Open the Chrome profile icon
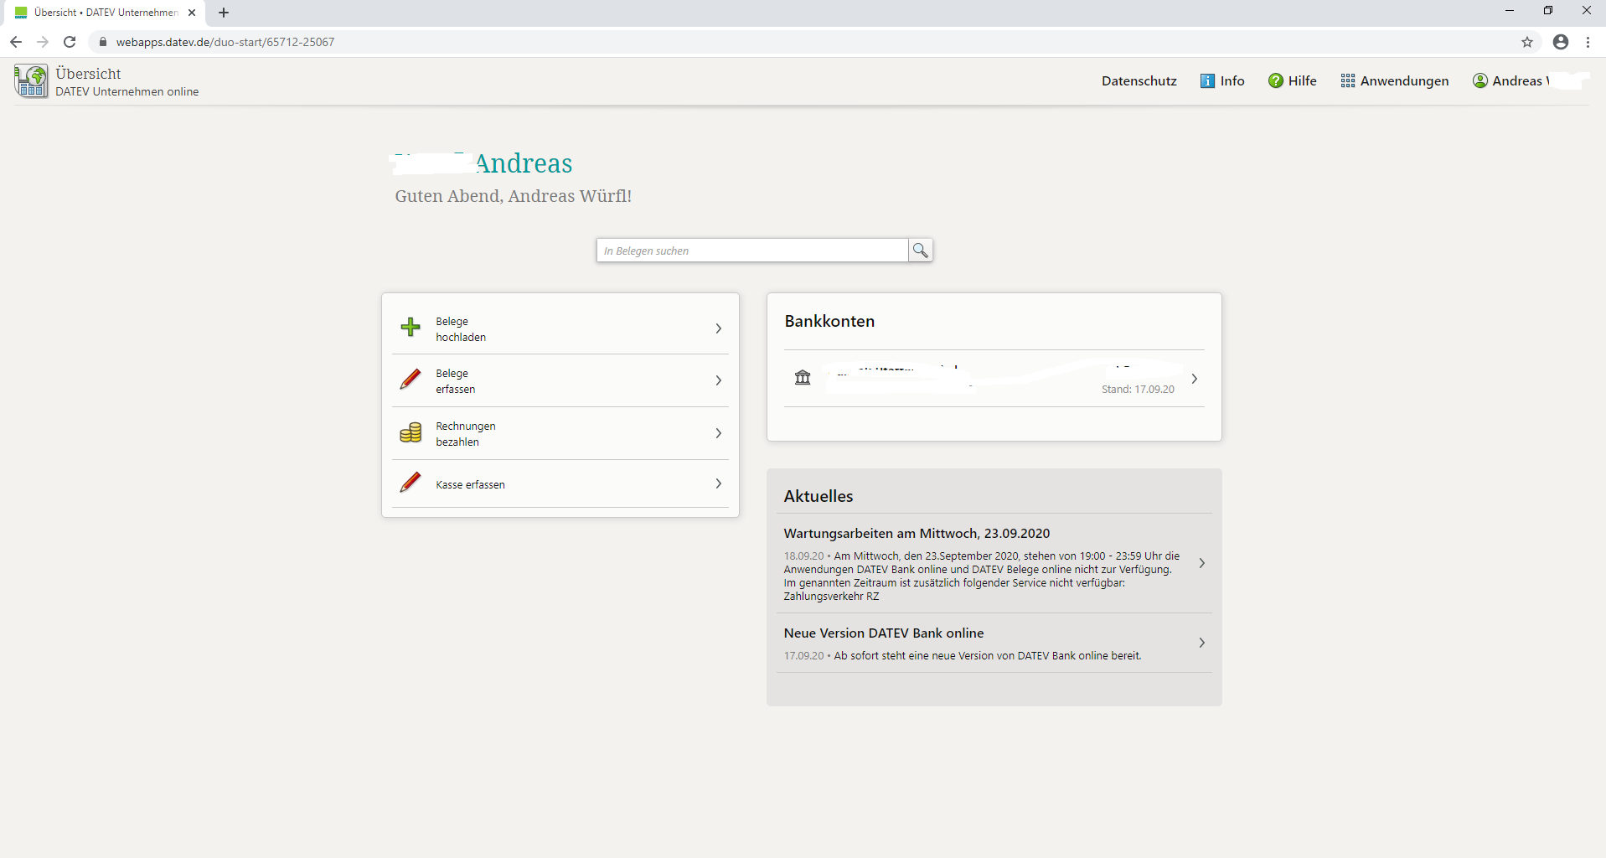 coord(1560,42)
